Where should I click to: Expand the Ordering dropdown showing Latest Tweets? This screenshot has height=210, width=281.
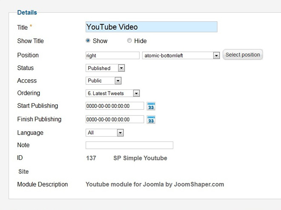point(136,93)
